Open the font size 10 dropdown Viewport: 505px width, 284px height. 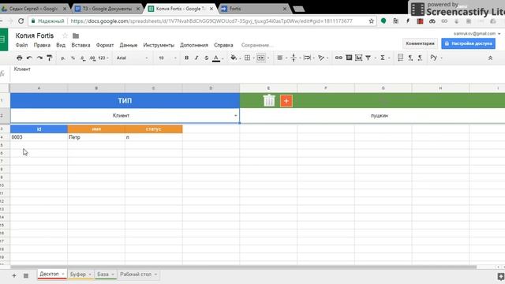[167, 58]
